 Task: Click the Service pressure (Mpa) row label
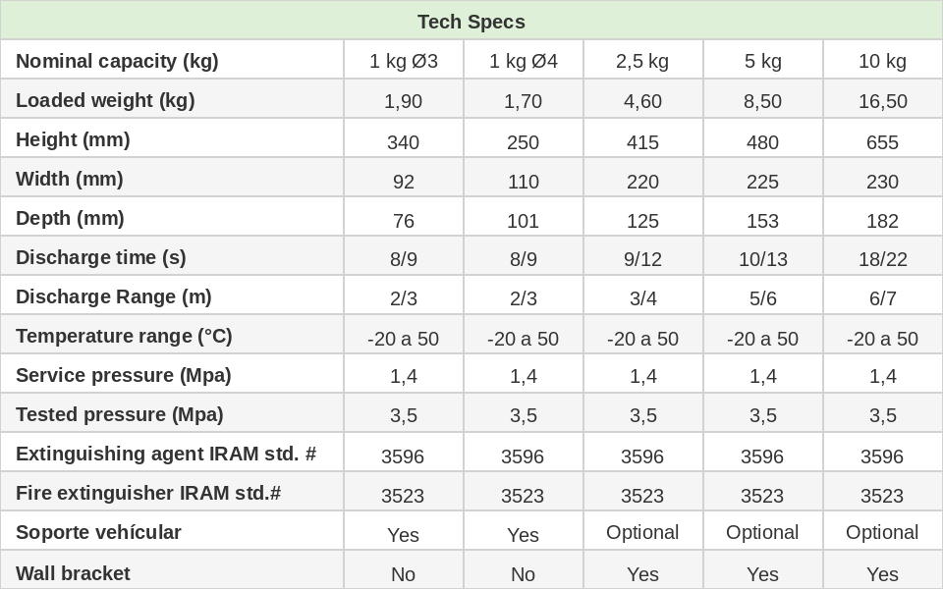pyautogui.click(x=124, y=375)
